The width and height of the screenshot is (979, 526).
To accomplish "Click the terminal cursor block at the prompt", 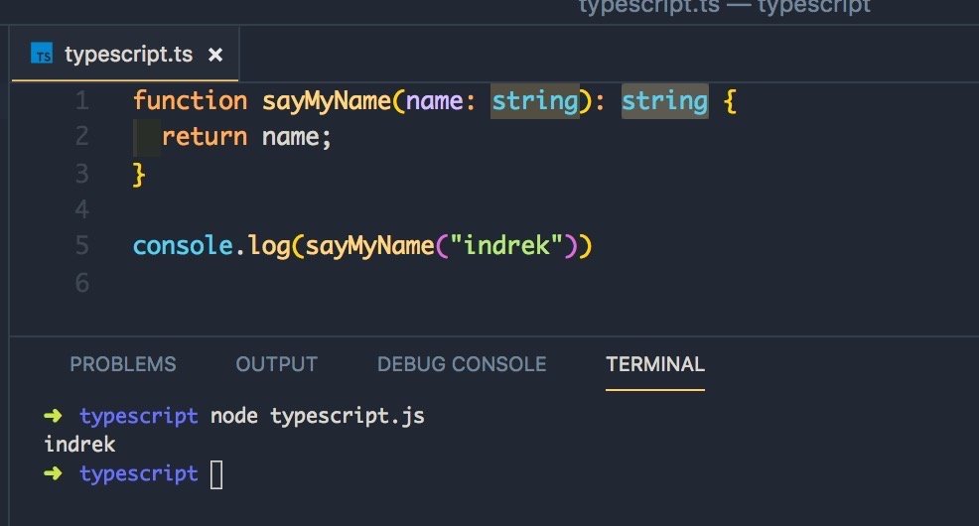I will click(216, 474).
